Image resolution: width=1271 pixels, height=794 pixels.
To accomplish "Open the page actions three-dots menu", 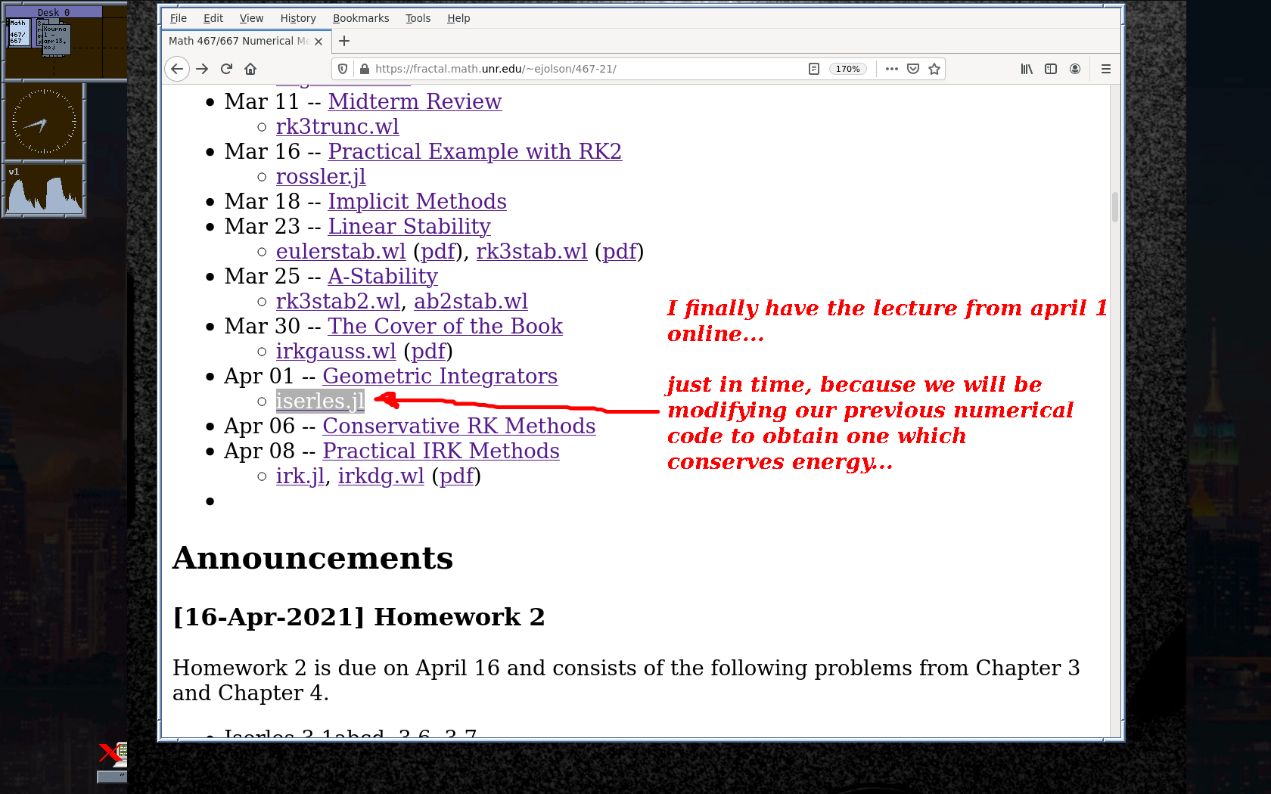I will coord(892,69).
